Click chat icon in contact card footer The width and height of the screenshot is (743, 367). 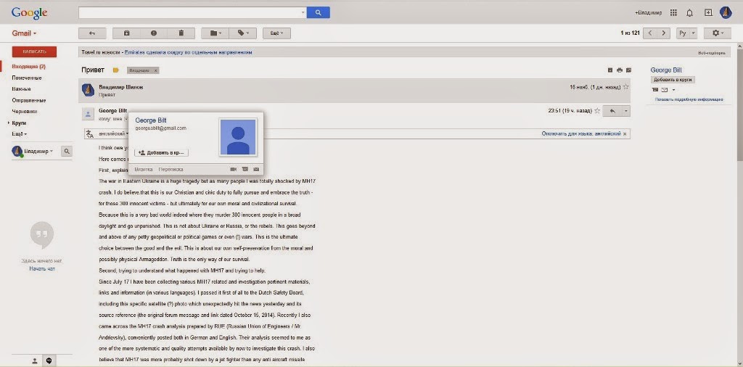coord(245,169)
